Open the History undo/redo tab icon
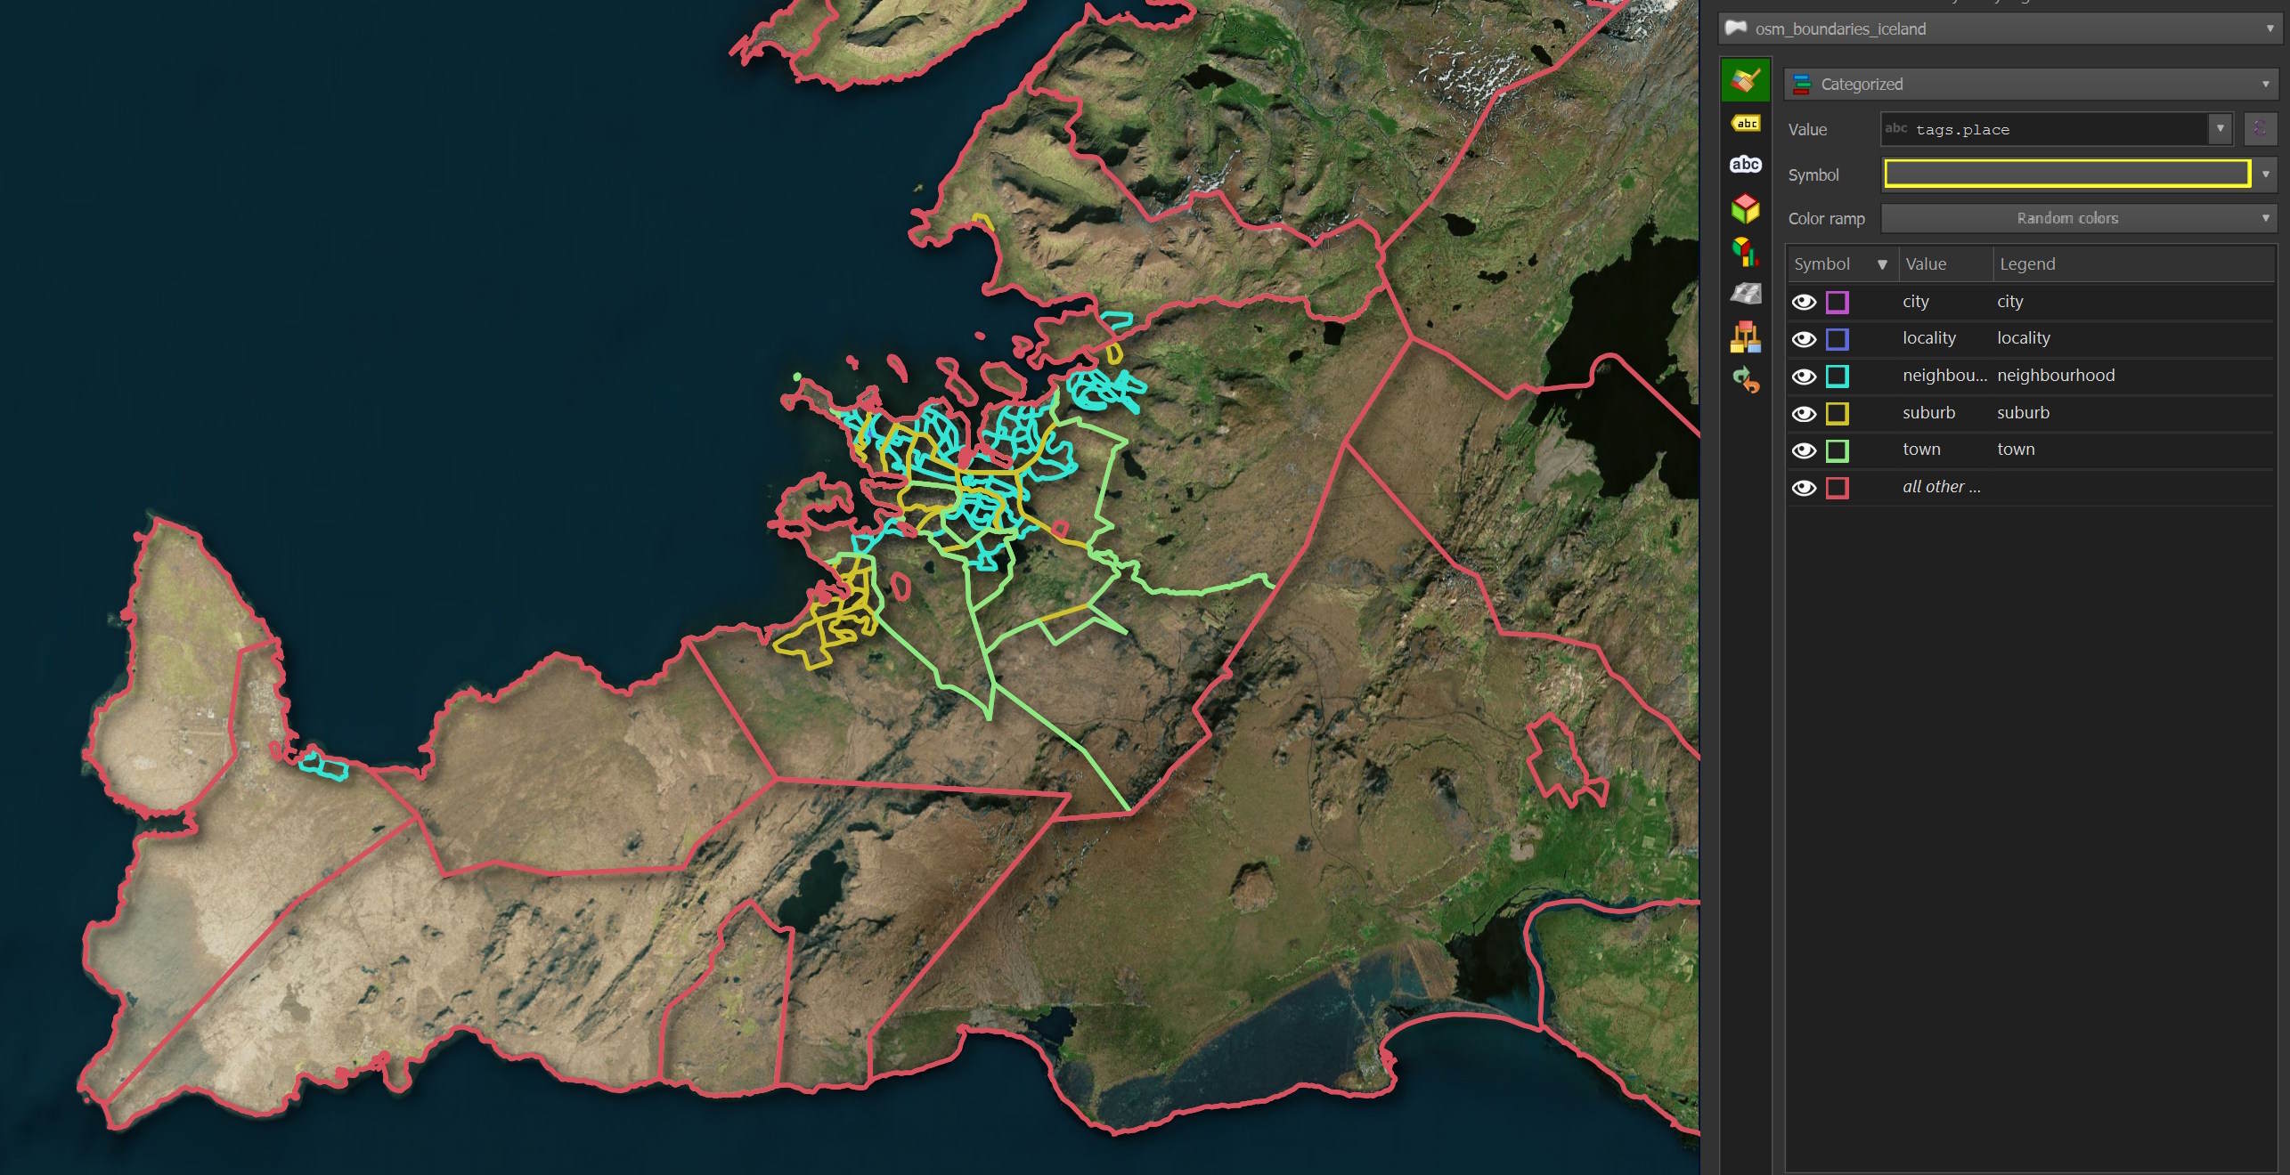 (1745, 380)
